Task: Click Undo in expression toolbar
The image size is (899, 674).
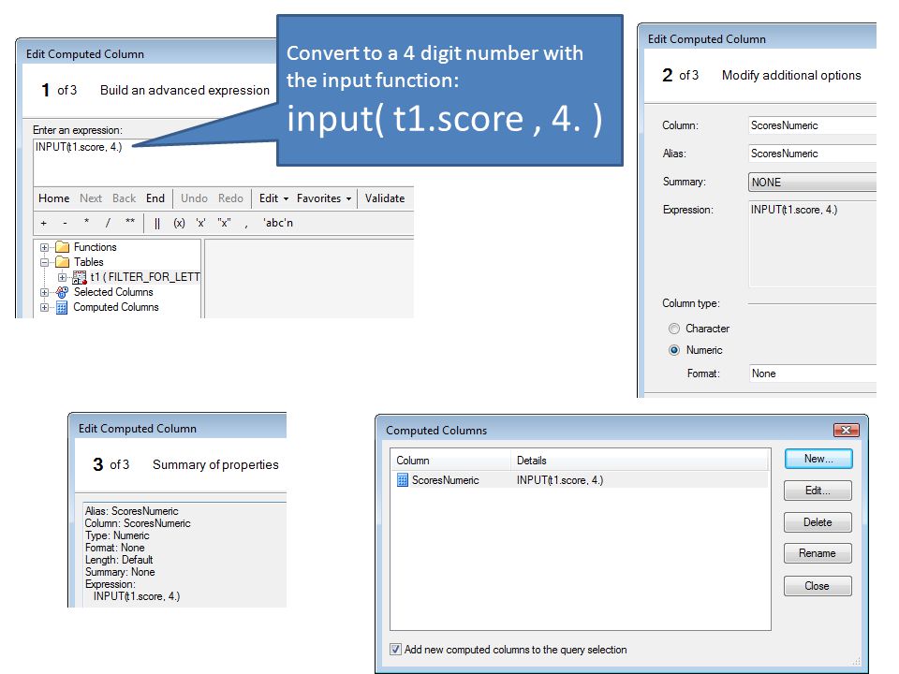Action: pos(195,198)
